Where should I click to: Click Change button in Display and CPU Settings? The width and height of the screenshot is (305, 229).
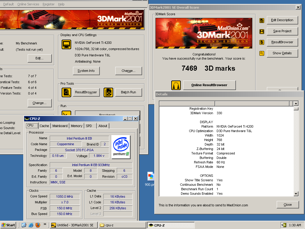(129, 71)
